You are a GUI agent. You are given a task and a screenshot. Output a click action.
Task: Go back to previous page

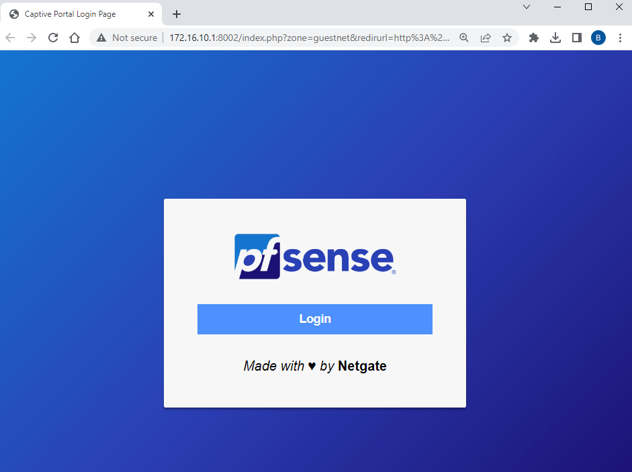11,38
